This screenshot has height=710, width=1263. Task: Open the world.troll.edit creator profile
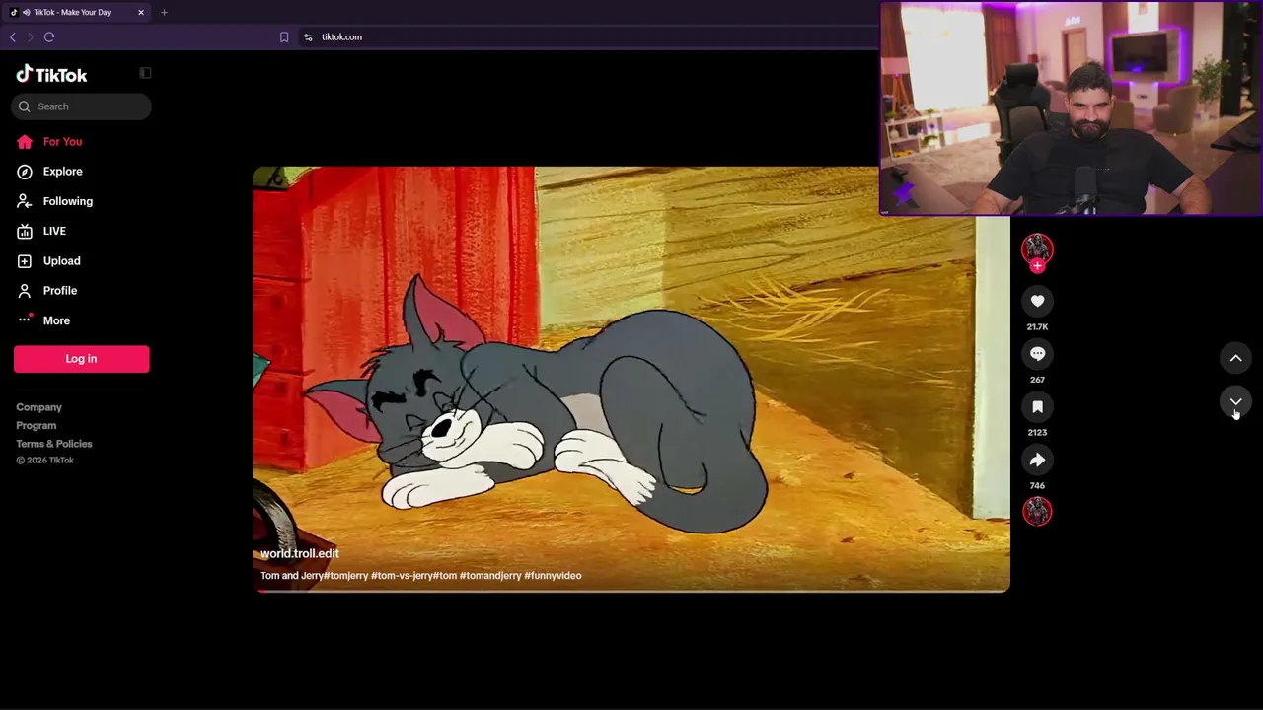299,554
